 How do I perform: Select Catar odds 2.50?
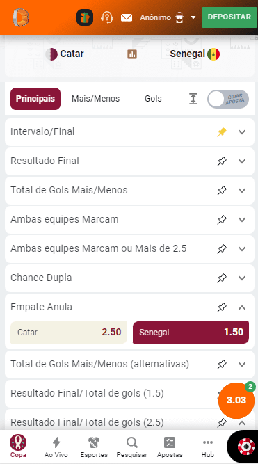[x=69, y=333]
